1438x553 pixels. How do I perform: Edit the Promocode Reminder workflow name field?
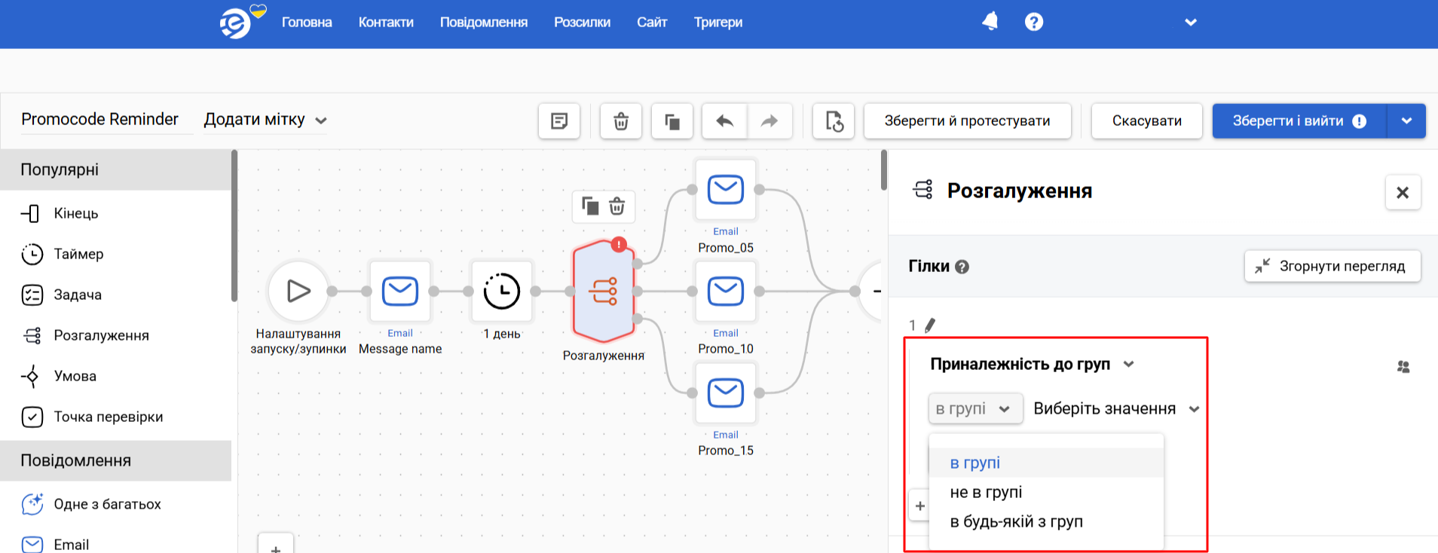106,120
